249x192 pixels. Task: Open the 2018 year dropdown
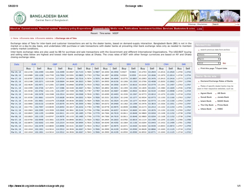click(x=209, y=63)
